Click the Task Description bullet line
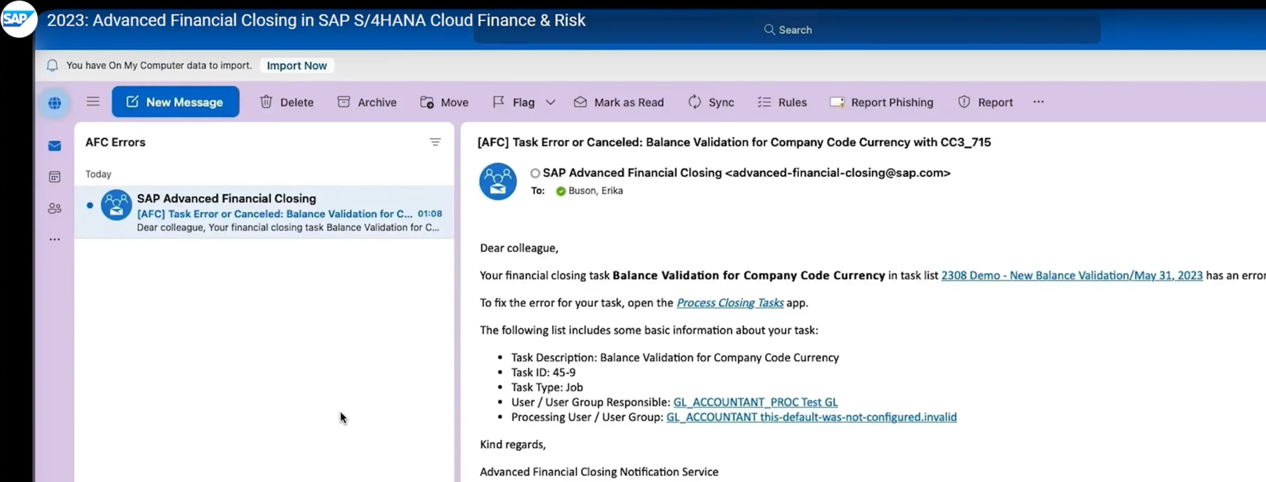 click(x=675, y=358)
